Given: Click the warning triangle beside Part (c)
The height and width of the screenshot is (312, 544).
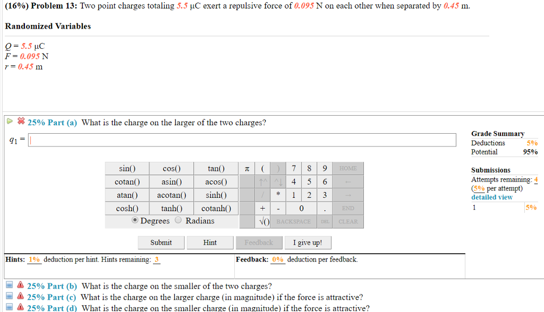Looking at the screenshot, I should click(20, 297).
